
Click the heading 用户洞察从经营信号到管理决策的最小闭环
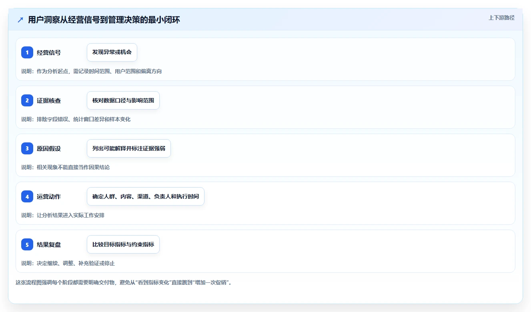[104, 20]
